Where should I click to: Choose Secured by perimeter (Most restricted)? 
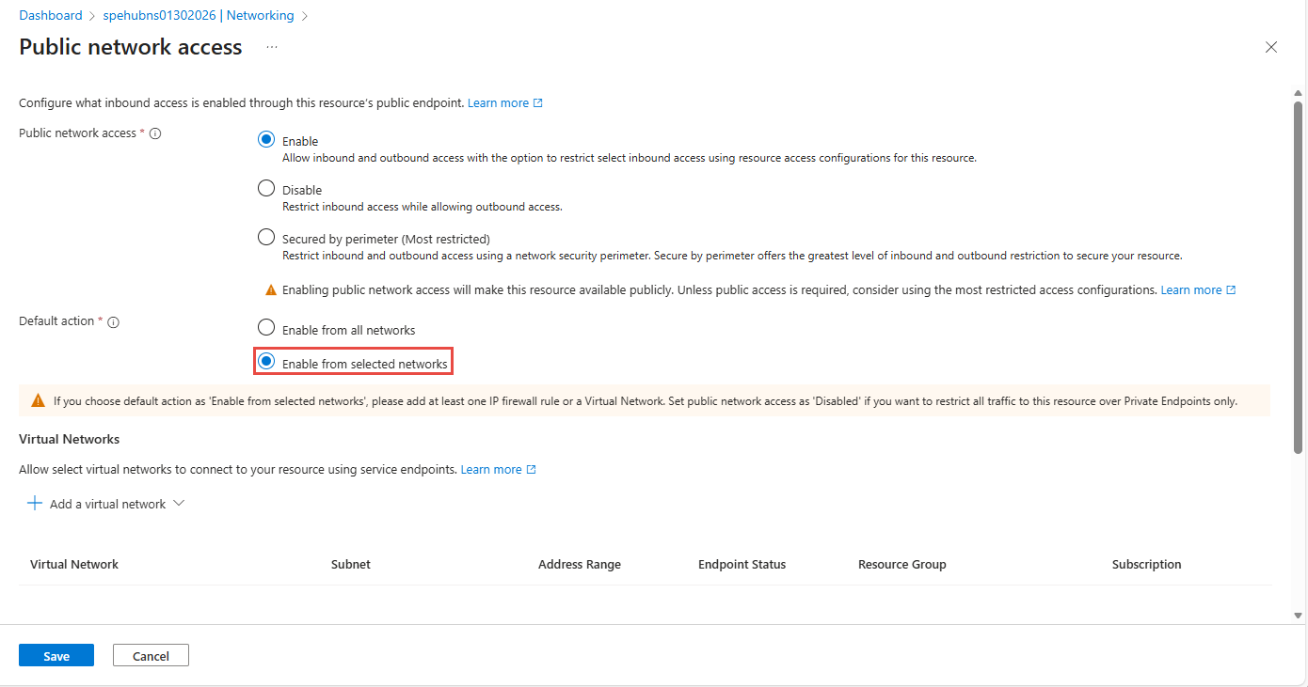(266, 238)
